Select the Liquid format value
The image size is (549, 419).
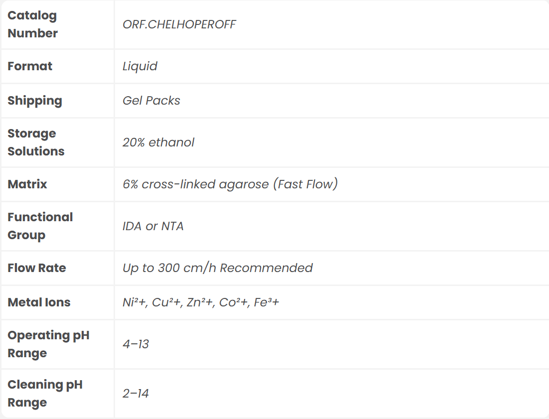pos(140,66)
